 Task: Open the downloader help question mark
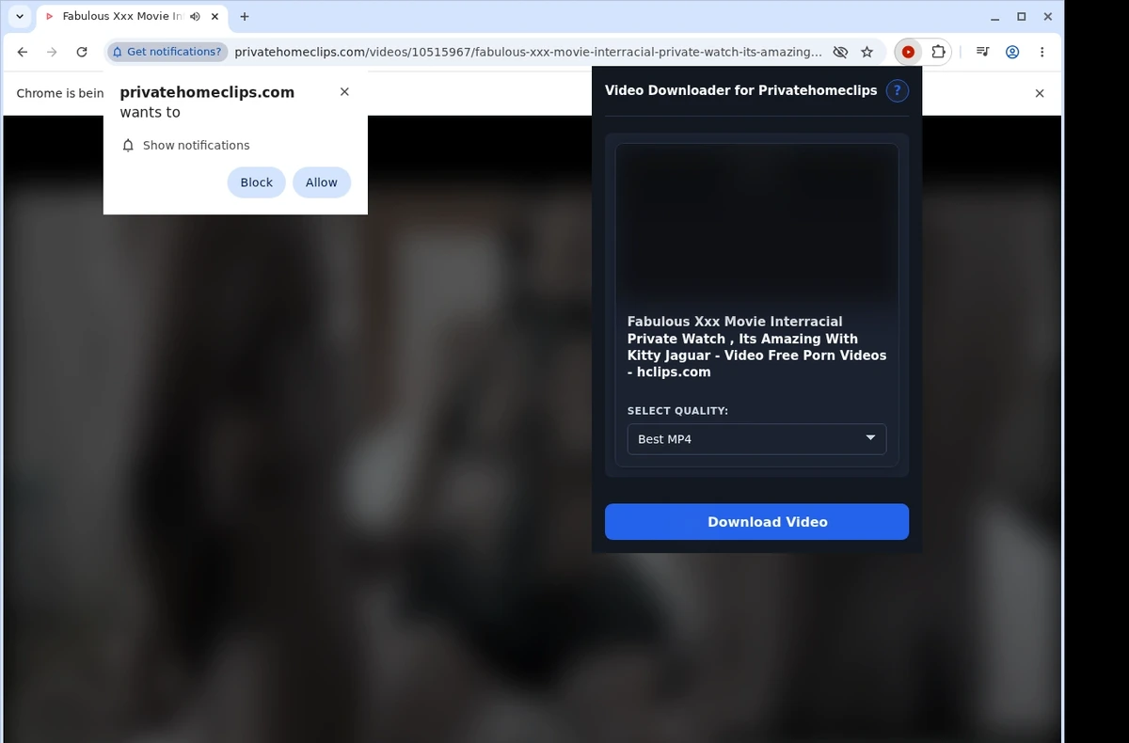(898, 90)
